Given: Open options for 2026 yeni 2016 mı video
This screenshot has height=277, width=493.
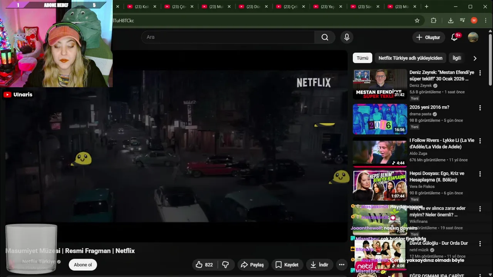Looking at the screenshot, I should [480, 108].
